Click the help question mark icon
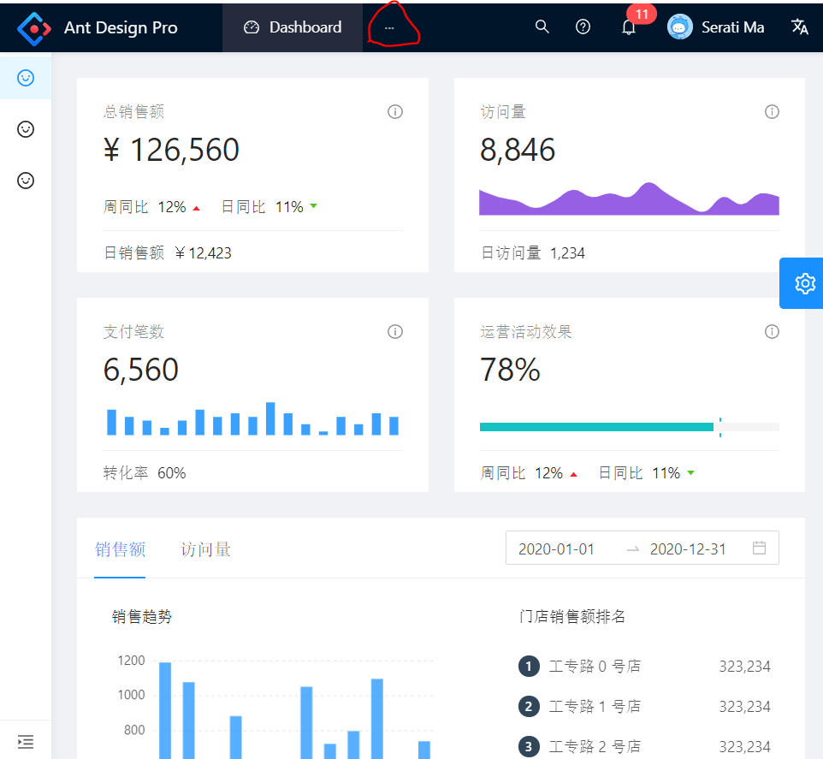 pyautogui.click(x=583, y=27)
